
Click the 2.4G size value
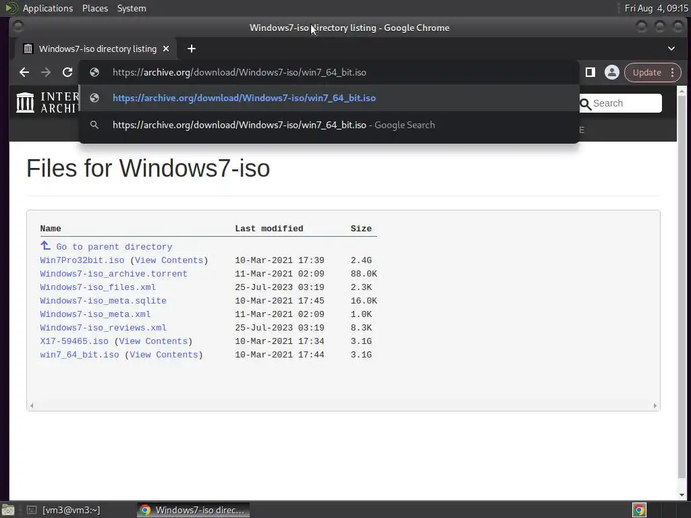point(361,260)
